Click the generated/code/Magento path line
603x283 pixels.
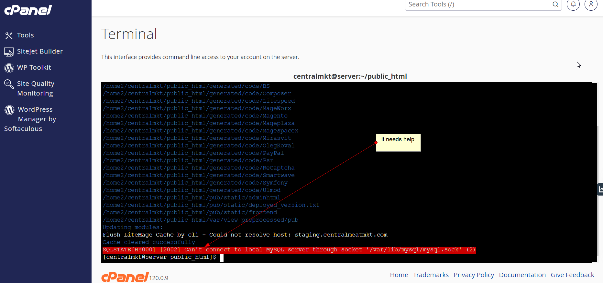point(195,116)
